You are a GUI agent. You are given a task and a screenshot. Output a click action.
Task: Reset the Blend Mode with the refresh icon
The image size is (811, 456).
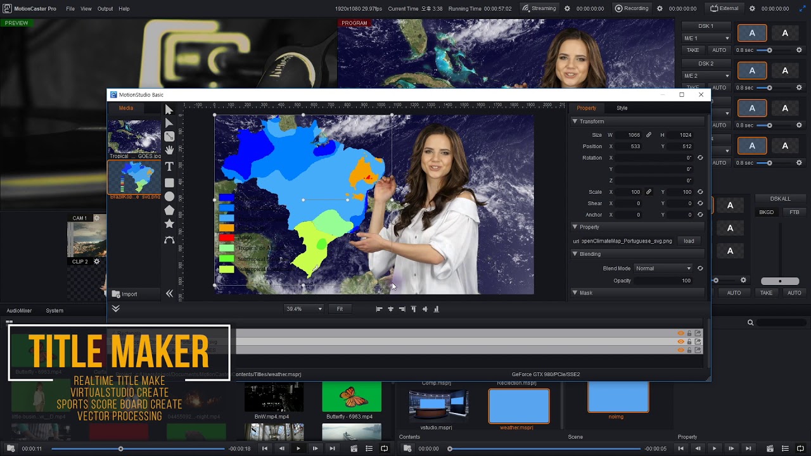[x=700, y=269]
